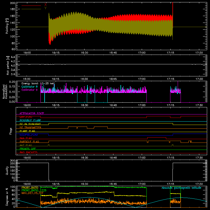Click the SAA_FLAG label

coord(26,138)
